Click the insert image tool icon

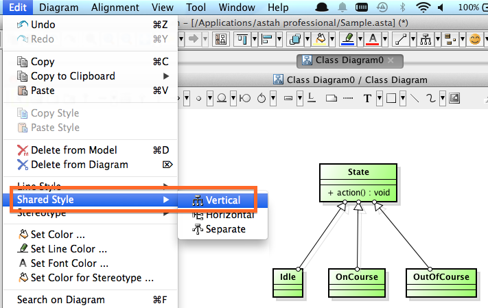[x=454, y=98]
